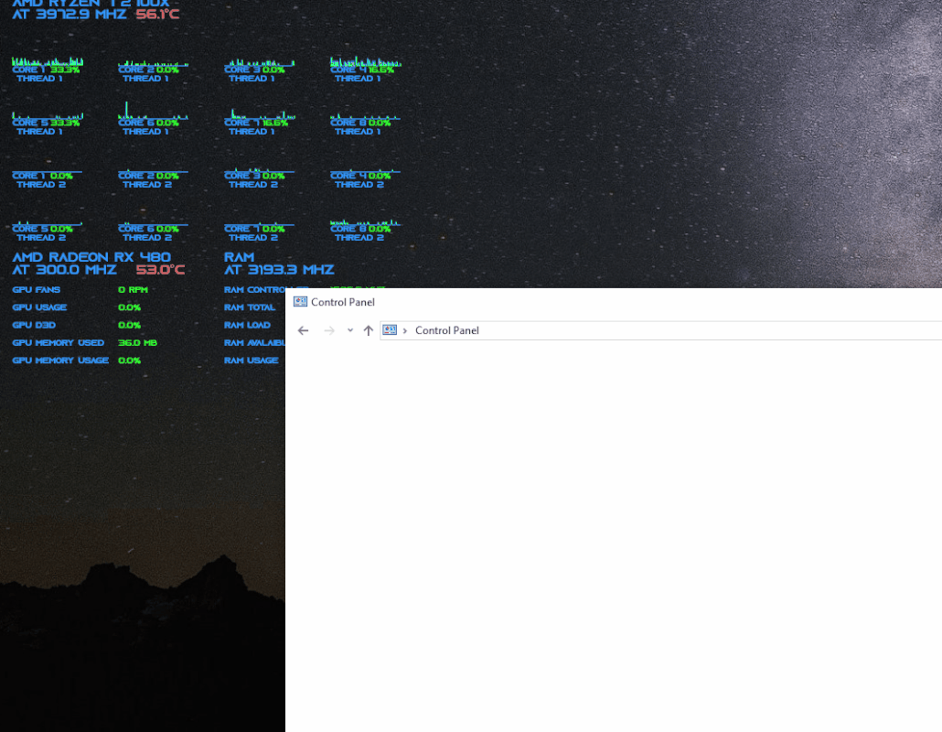Screen dimensions: 942x732
Task: Click the Core 1 Thread 1 usage graph
Action: click(48, 62)
